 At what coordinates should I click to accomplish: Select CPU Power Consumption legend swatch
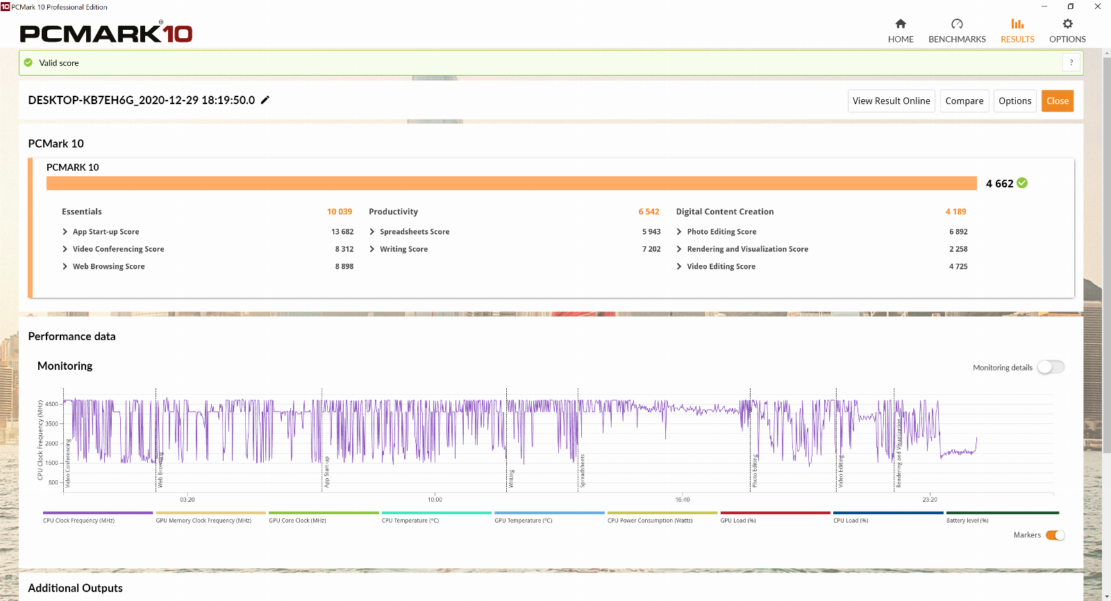(662, 513)
